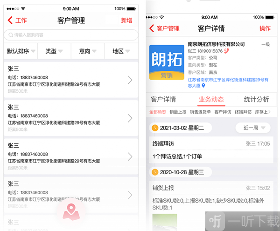Focus the 请输入搜索内容 search field

pos(71,35)
